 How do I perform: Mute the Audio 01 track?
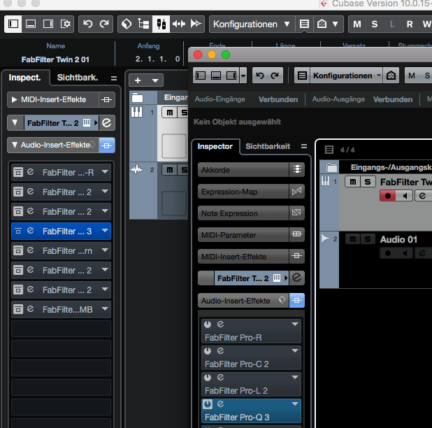[352, 239]
